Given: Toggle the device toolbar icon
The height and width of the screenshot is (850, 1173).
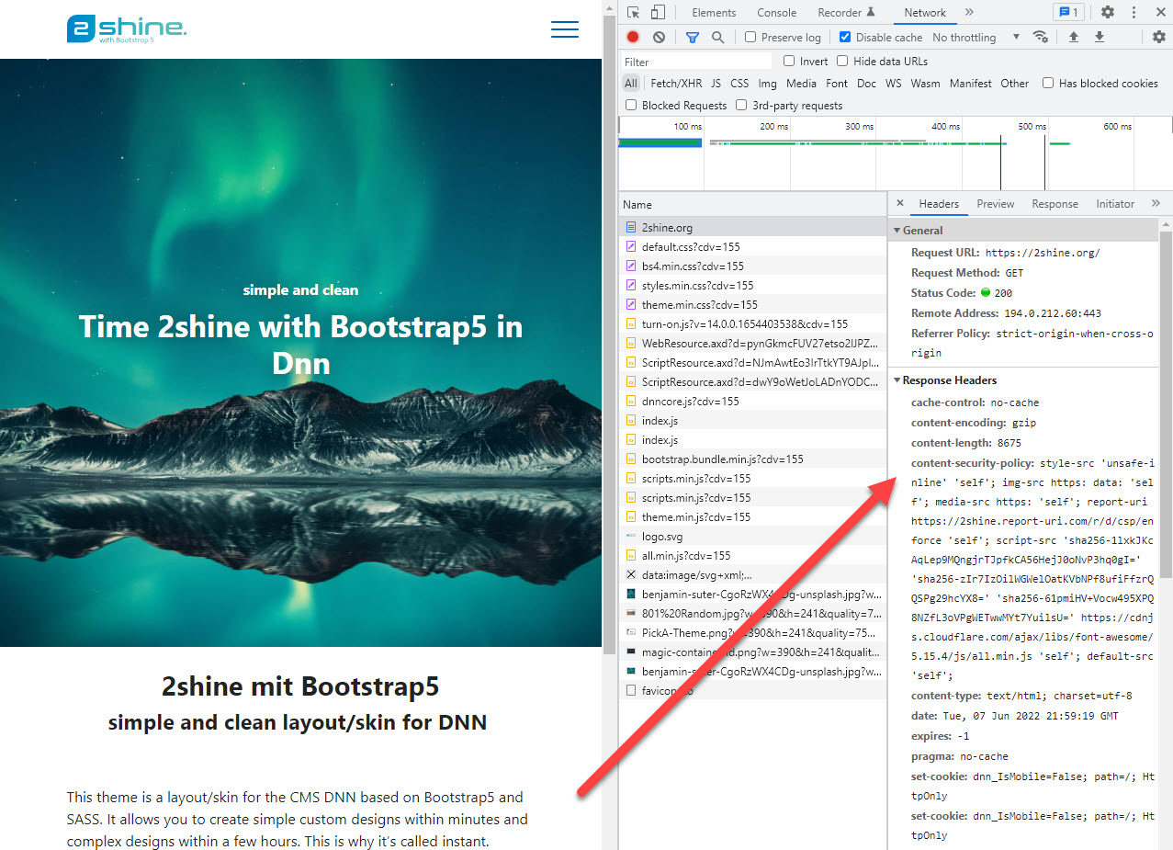Looking at the screenshot, I should [x=658, y=12].
